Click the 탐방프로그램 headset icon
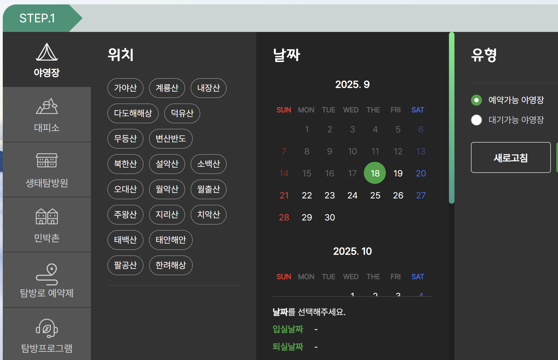 47,328
